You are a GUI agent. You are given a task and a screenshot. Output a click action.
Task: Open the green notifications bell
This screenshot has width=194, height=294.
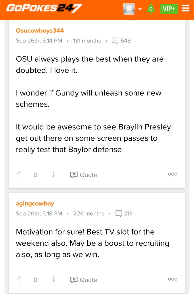(x=151, y=9)
